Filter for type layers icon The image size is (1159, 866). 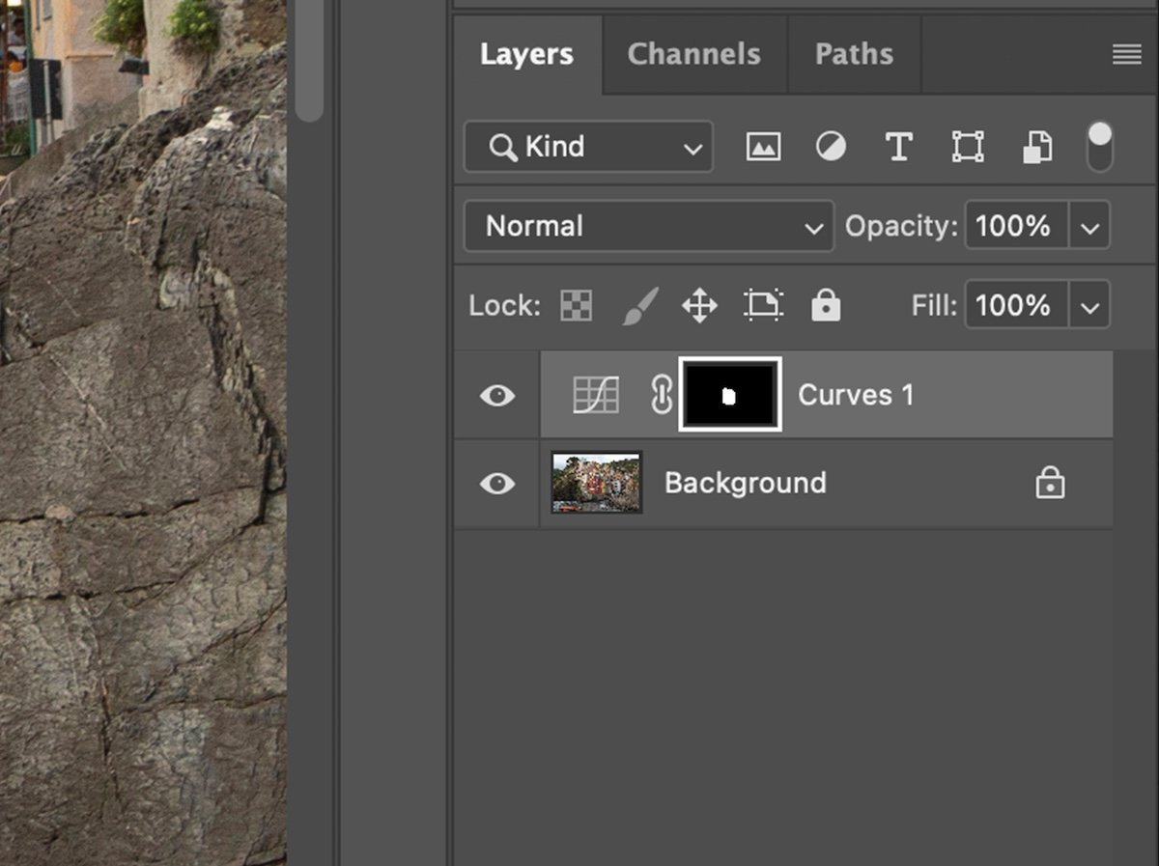click(x=898, y=147)
